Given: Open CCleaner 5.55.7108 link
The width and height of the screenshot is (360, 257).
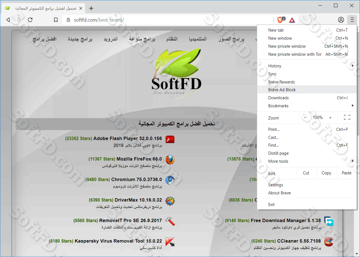Looking at the screenshot, I should 299,241.
